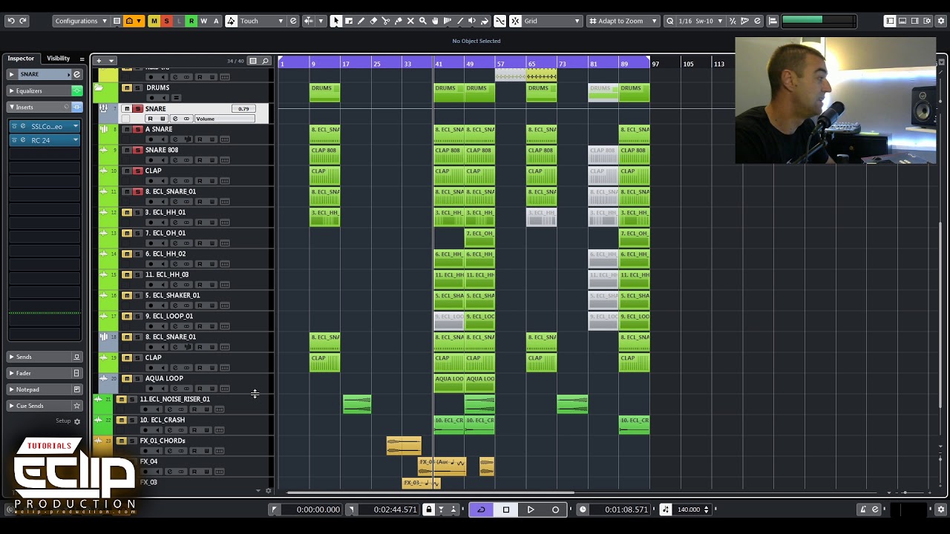This screenshot has height=534, width=950.
Task: Select the FX_01_CHORDs track
Action: pos(163,441)
